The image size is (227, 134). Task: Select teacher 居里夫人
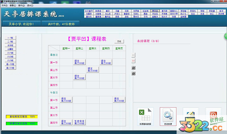coord(174,11)
